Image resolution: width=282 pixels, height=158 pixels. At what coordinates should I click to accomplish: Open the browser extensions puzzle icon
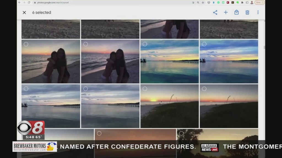coord(242,2)
